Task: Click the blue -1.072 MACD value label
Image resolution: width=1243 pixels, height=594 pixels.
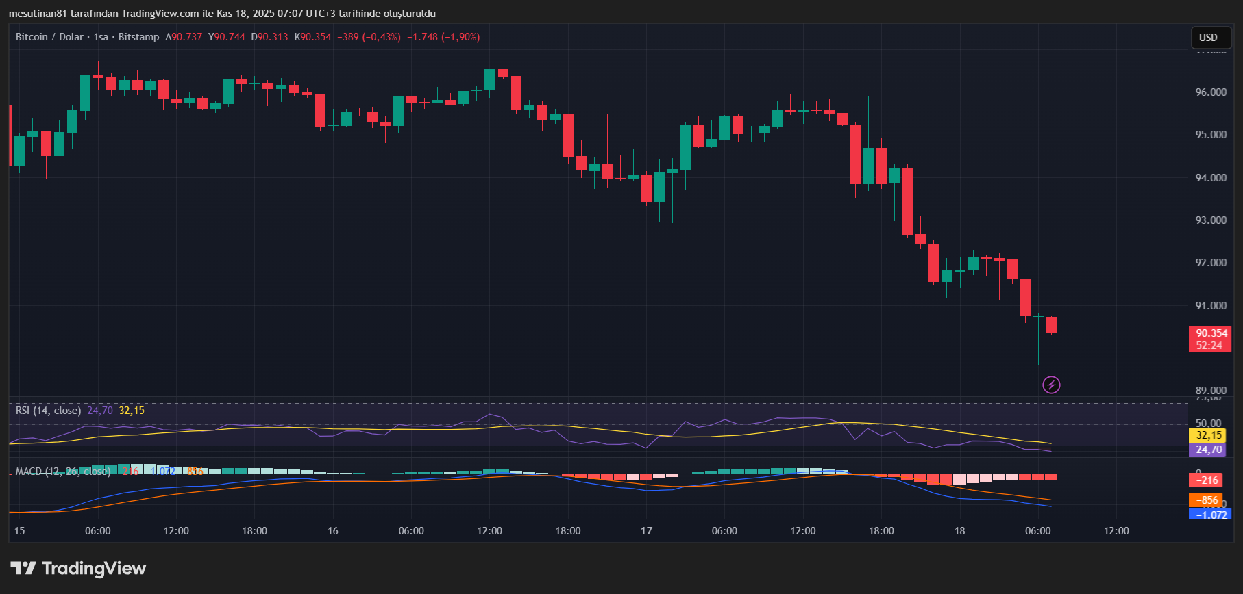Action: point(1211,515)
